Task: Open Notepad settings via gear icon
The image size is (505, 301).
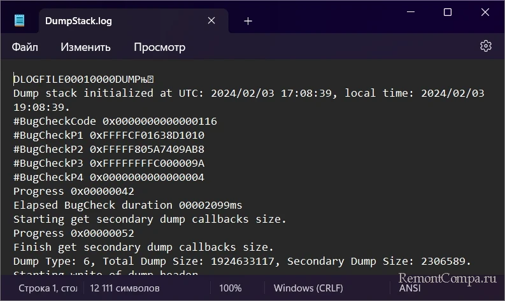Action: pos(486,46)
